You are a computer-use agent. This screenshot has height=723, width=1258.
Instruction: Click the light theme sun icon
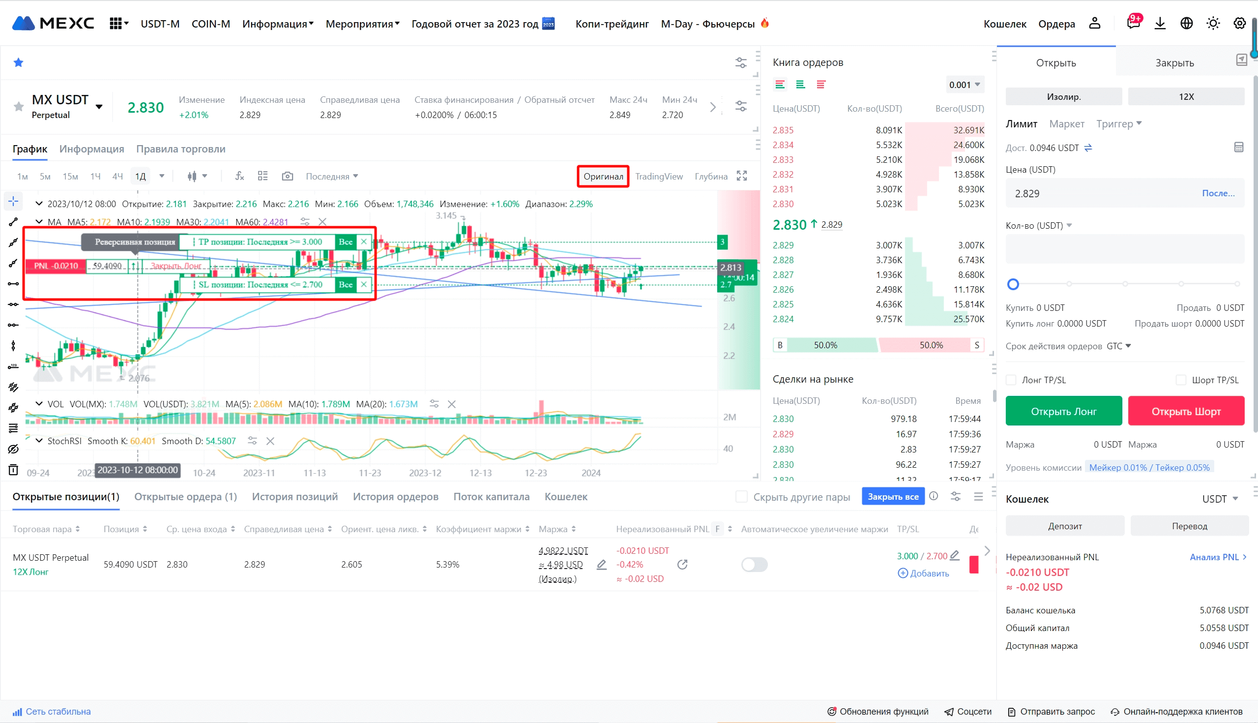pos(1213,23)
